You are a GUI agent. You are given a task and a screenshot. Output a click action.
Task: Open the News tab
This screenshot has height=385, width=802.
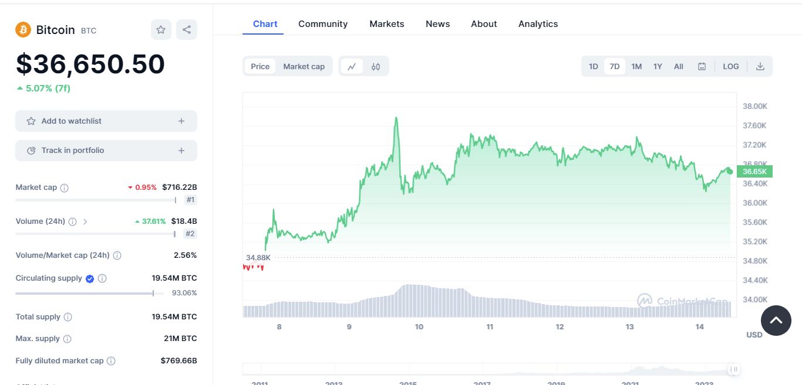coord(437,24)
